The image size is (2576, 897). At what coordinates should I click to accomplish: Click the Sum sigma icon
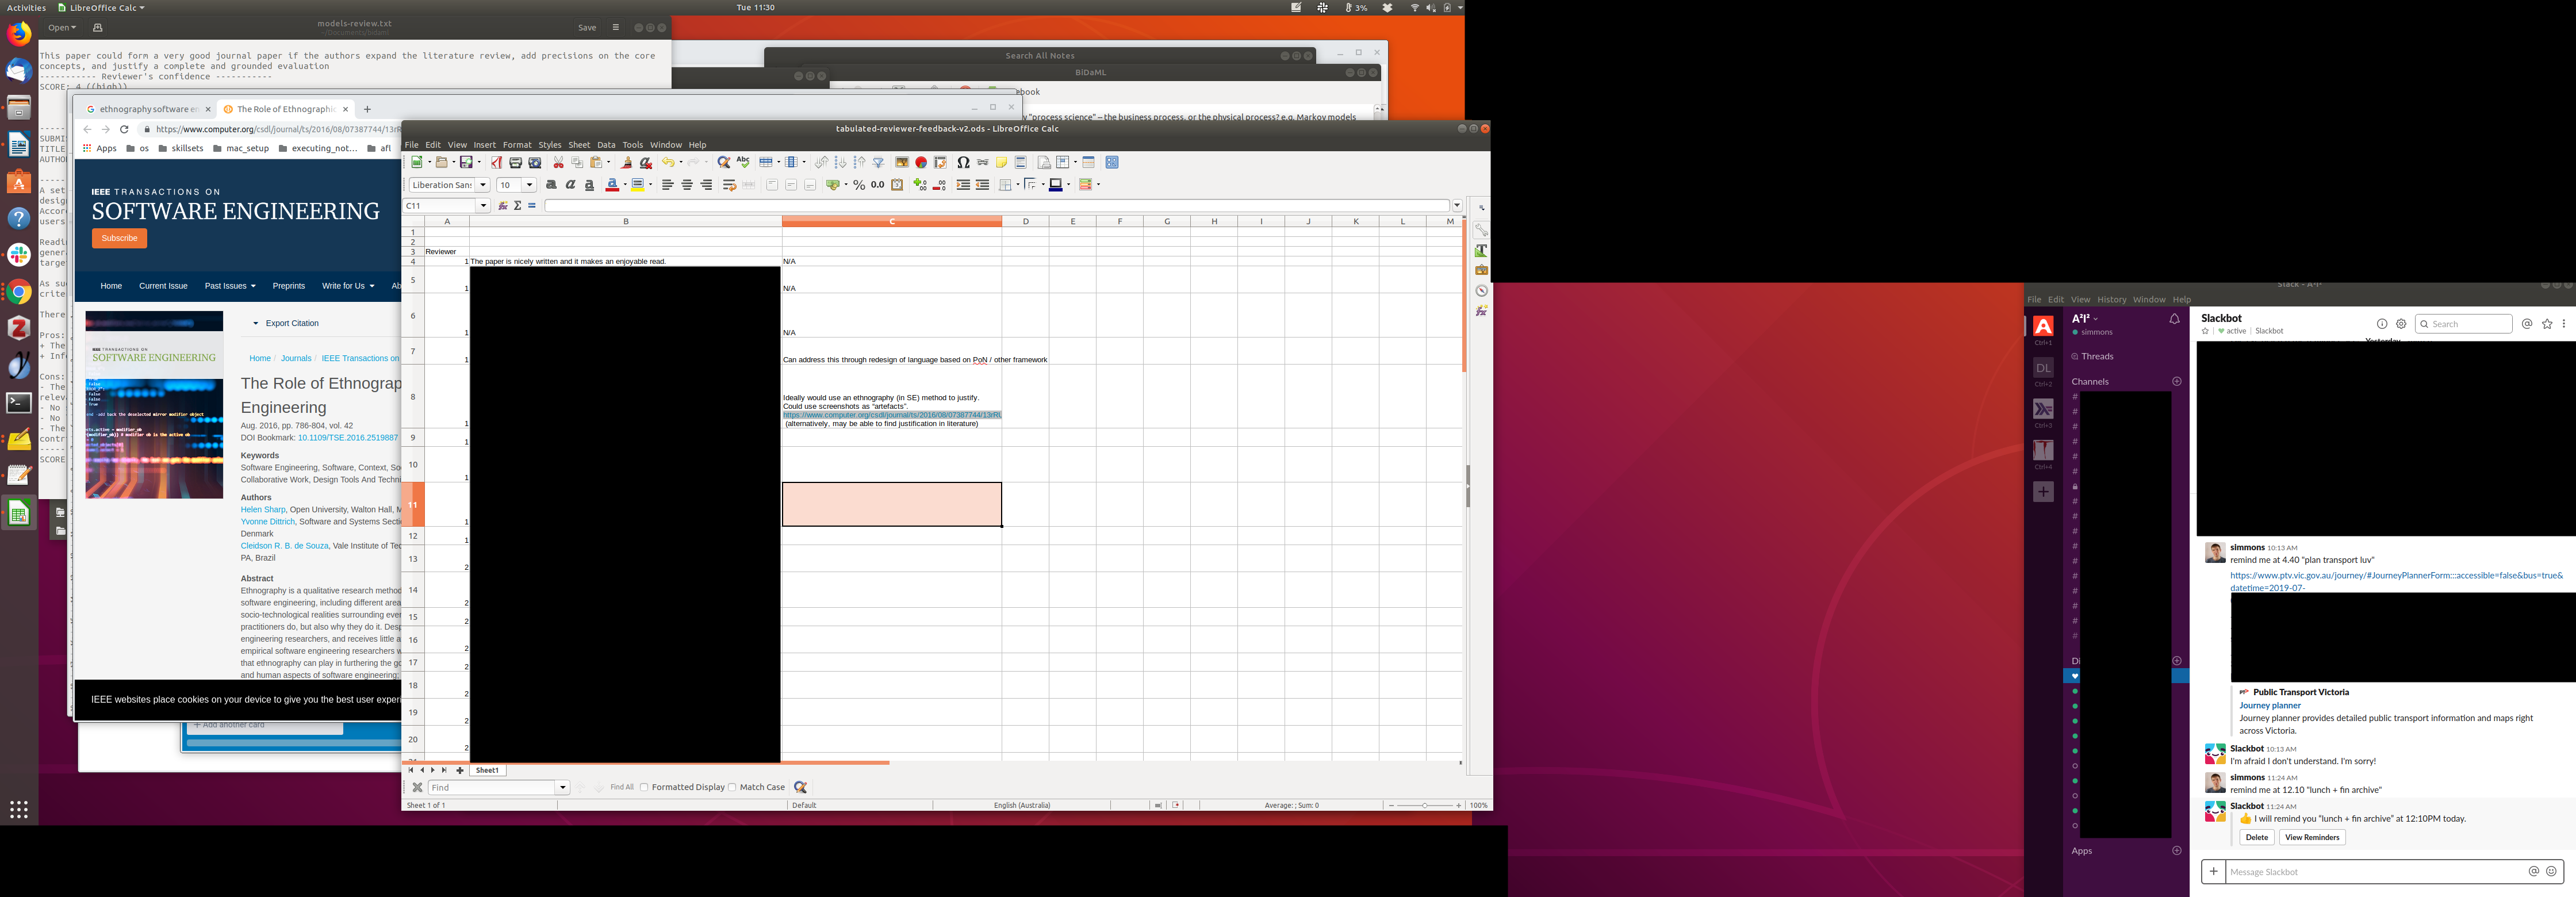coord(517,205)
